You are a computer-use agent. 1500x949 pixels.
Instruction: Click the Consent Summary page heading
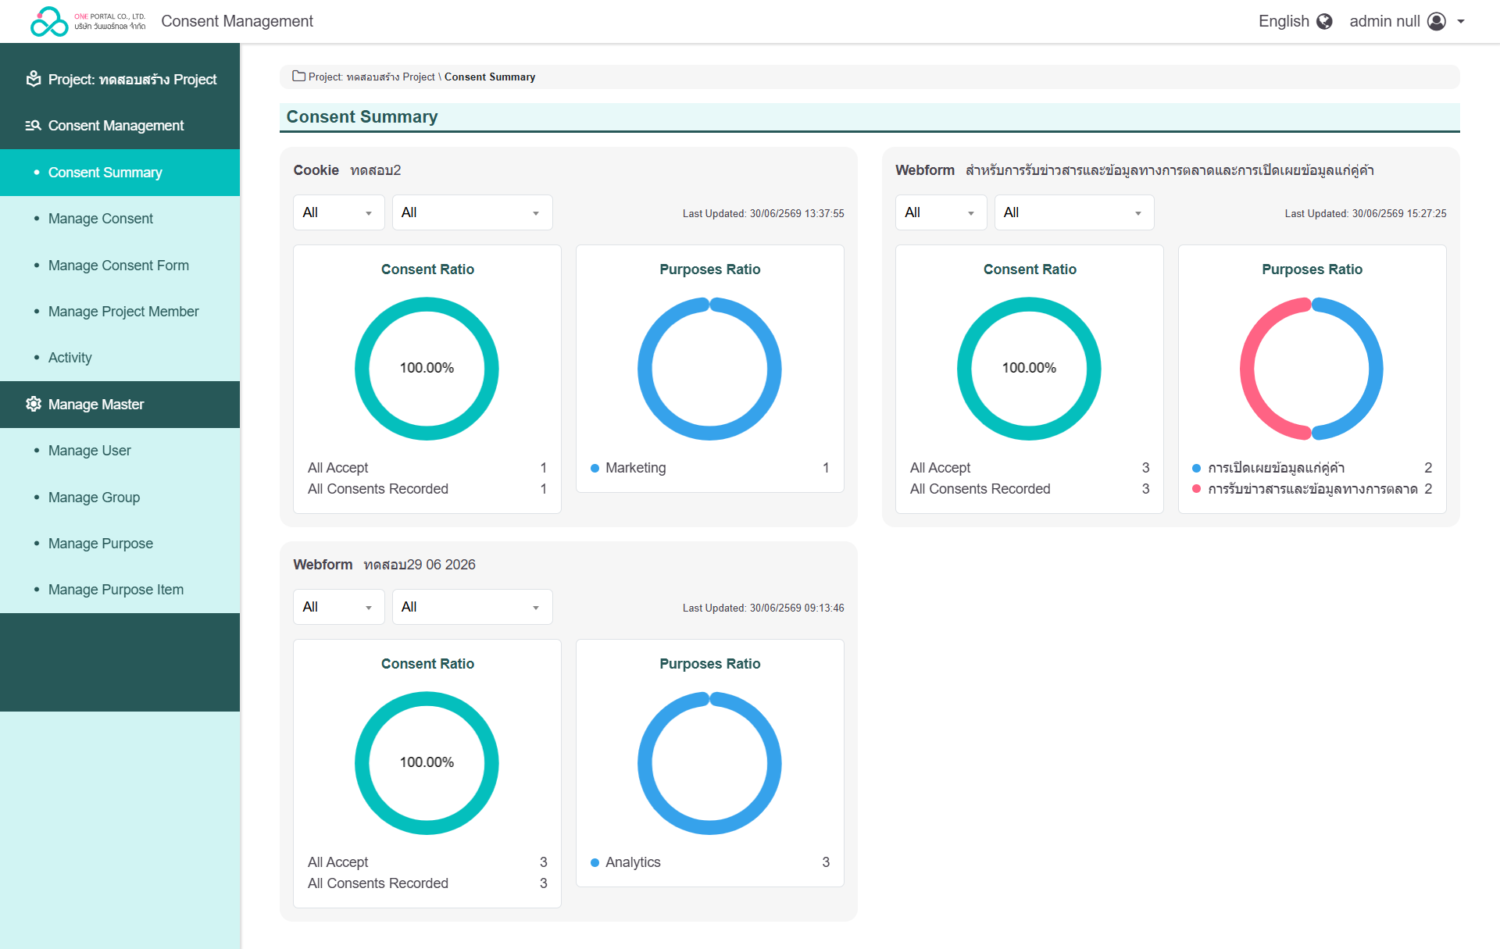point(362,117)
